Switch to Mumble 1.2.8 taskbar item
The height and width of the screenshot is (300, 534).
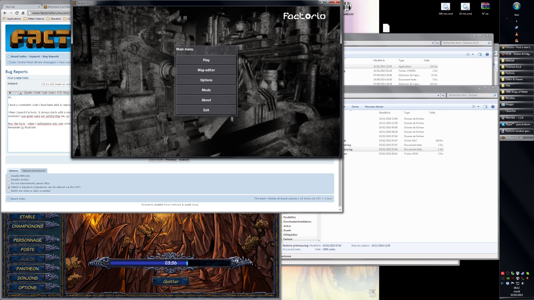click(x=517, y=118)
